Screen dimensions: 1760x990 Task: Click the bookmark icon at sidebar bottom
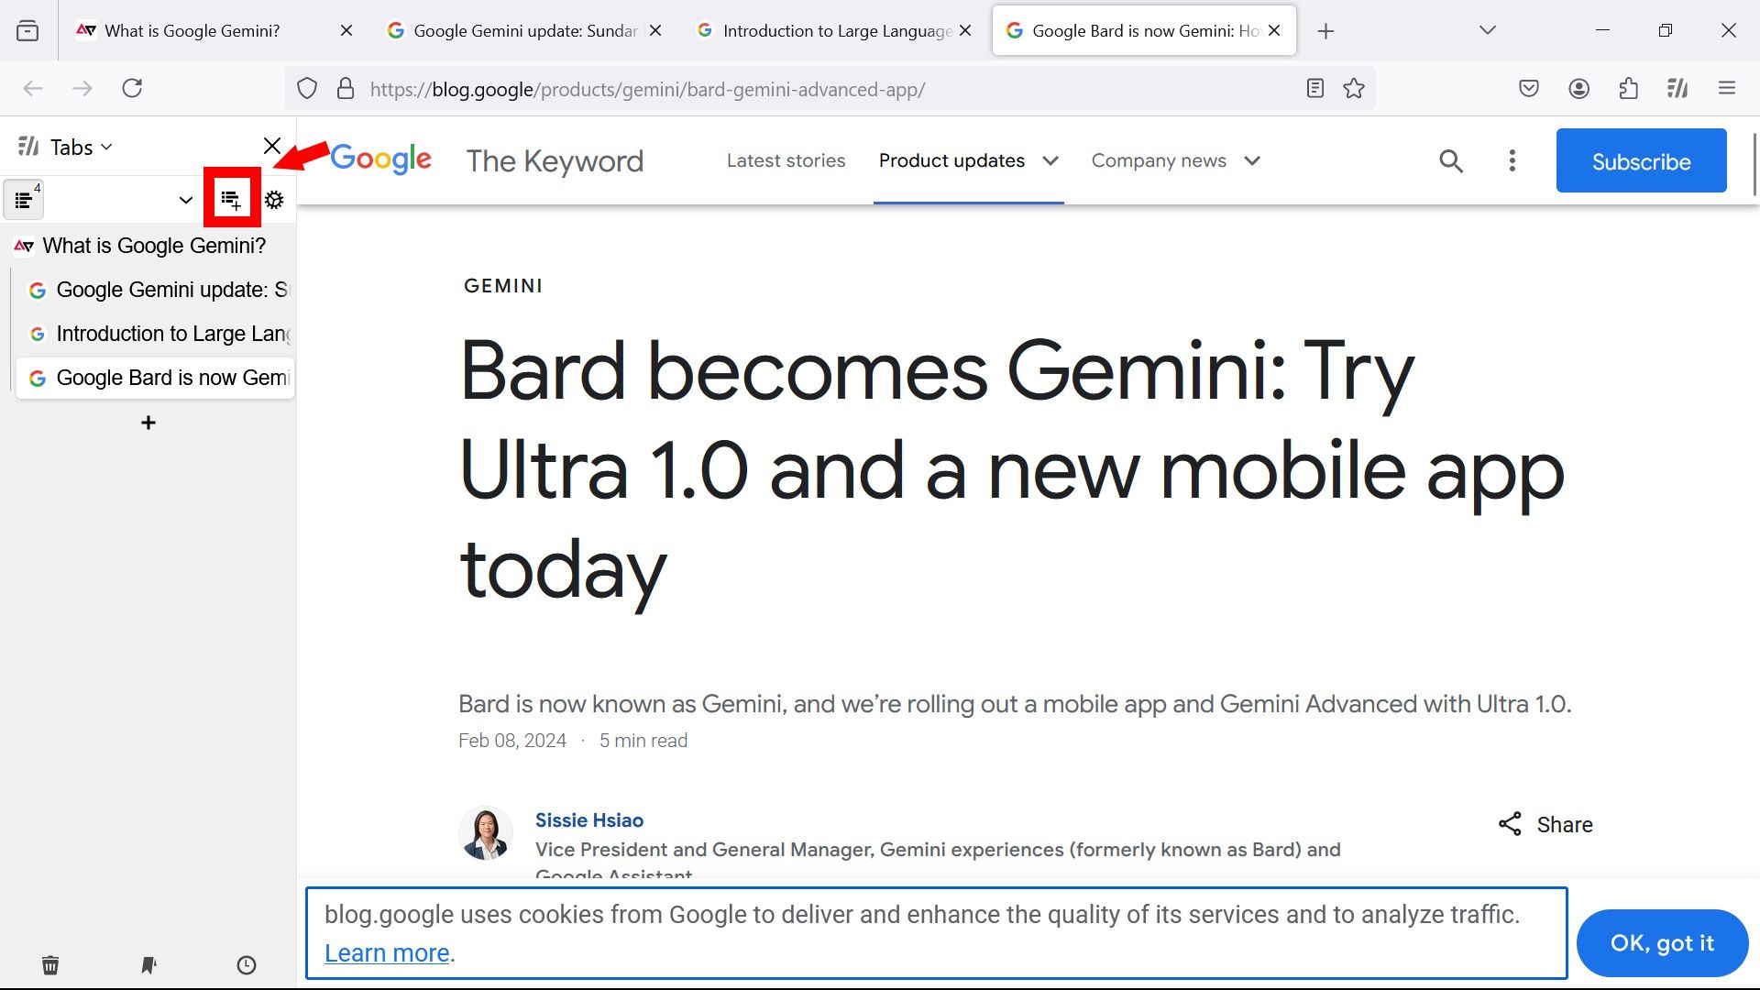click(148, 964)
